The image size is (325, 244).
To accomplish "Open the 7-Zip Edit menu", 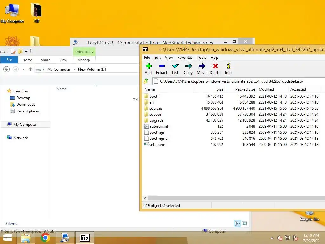I will [157, 58].
